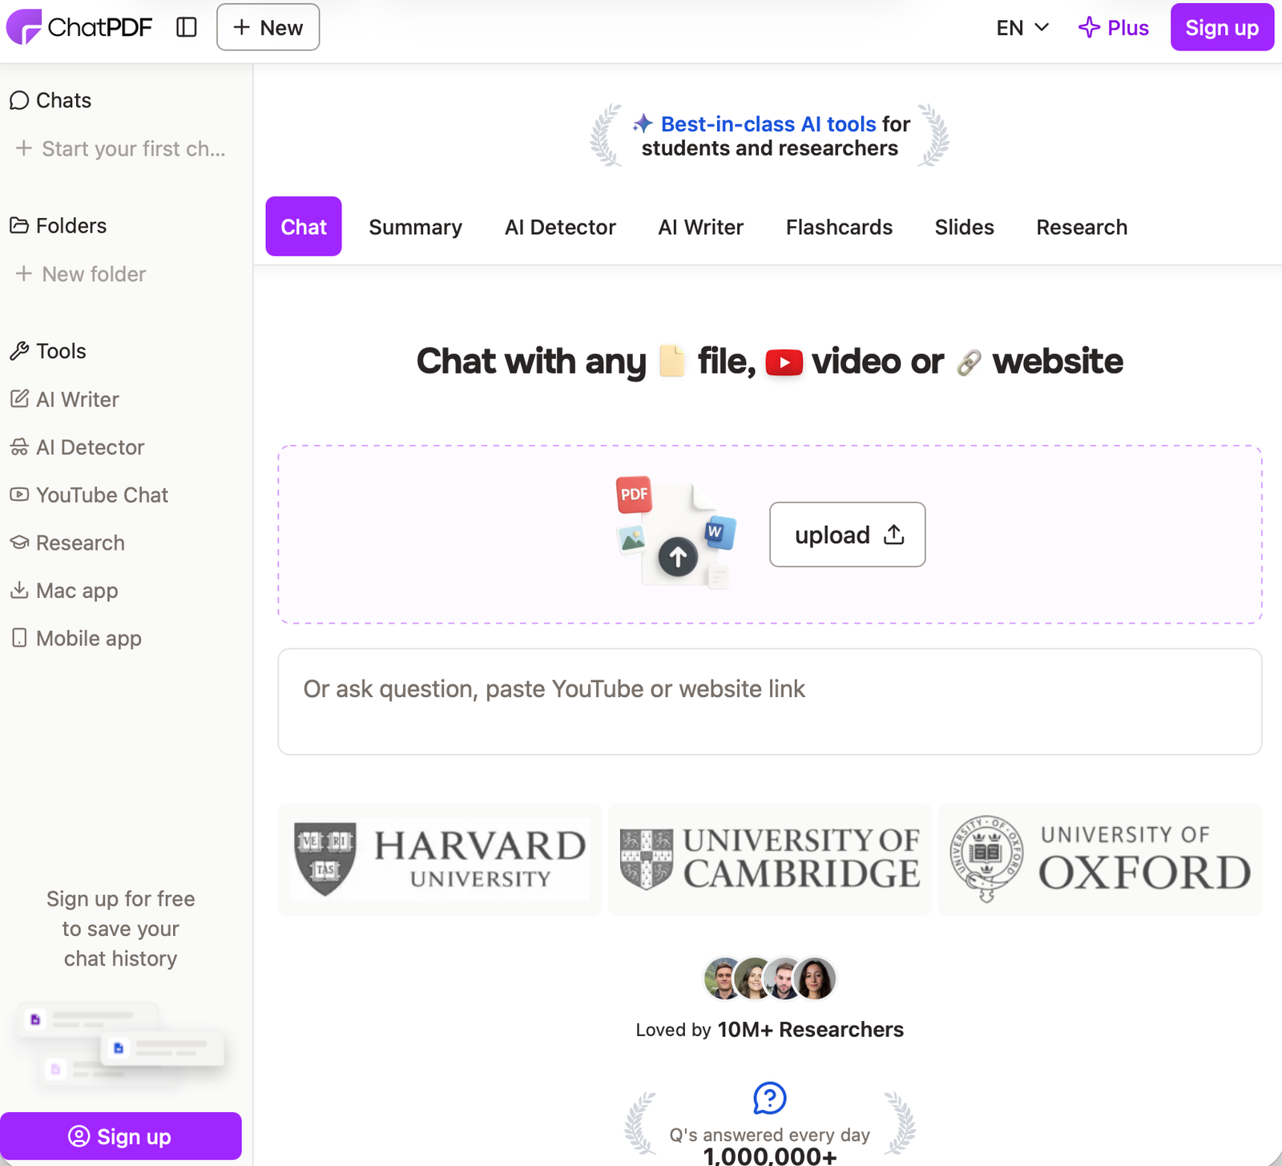Screen dimensions: 1282x1166
Task: Click the Mac app download icon
Action: [x=19, y=591]
